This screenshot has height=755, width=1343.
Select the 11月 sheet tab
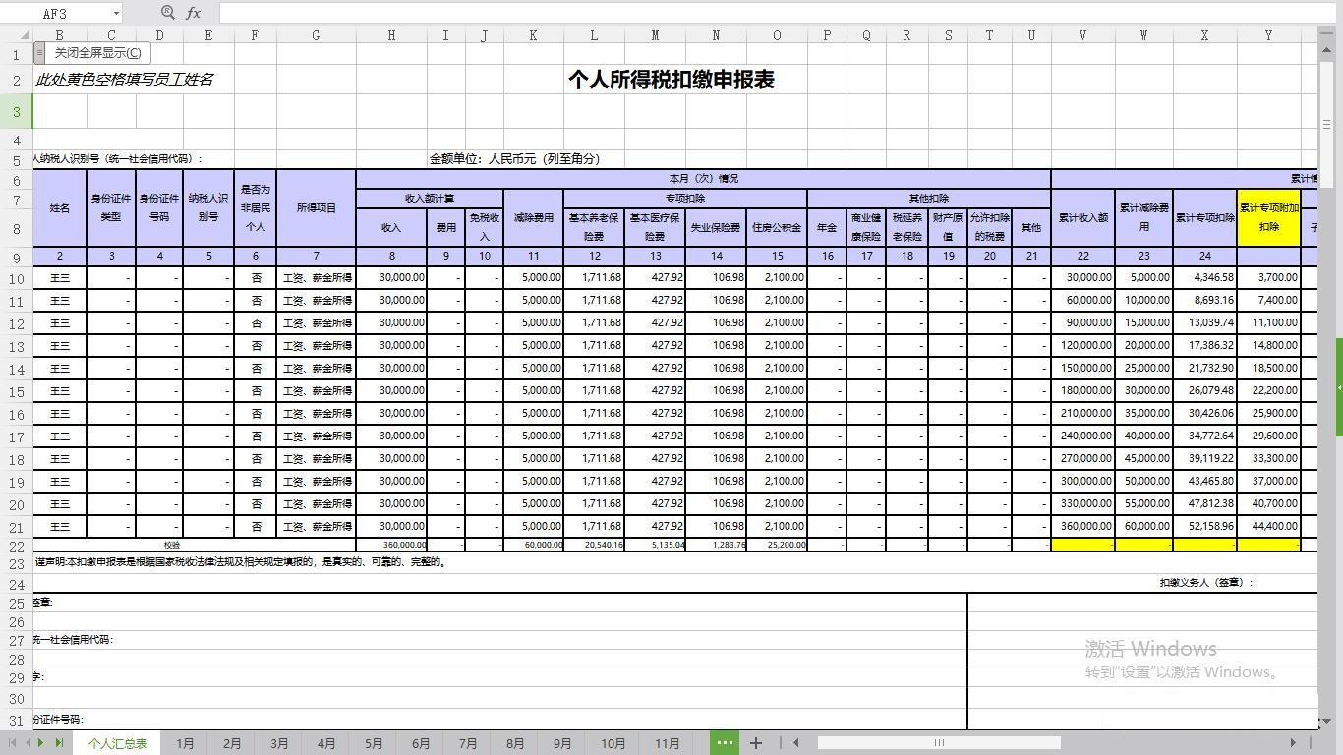point(667,743)
